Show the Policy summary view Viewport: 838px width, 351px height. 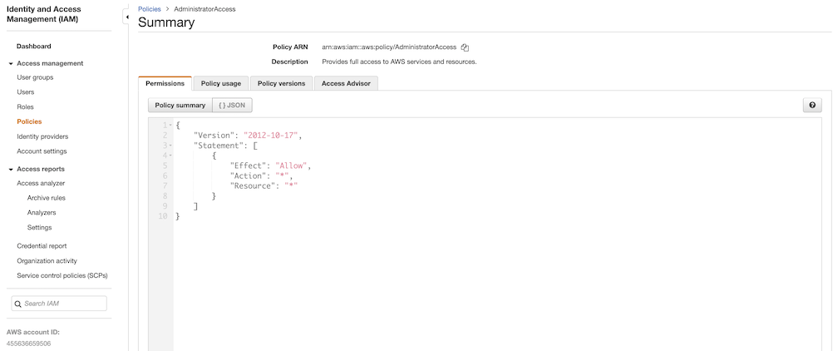tap(180, 106)
